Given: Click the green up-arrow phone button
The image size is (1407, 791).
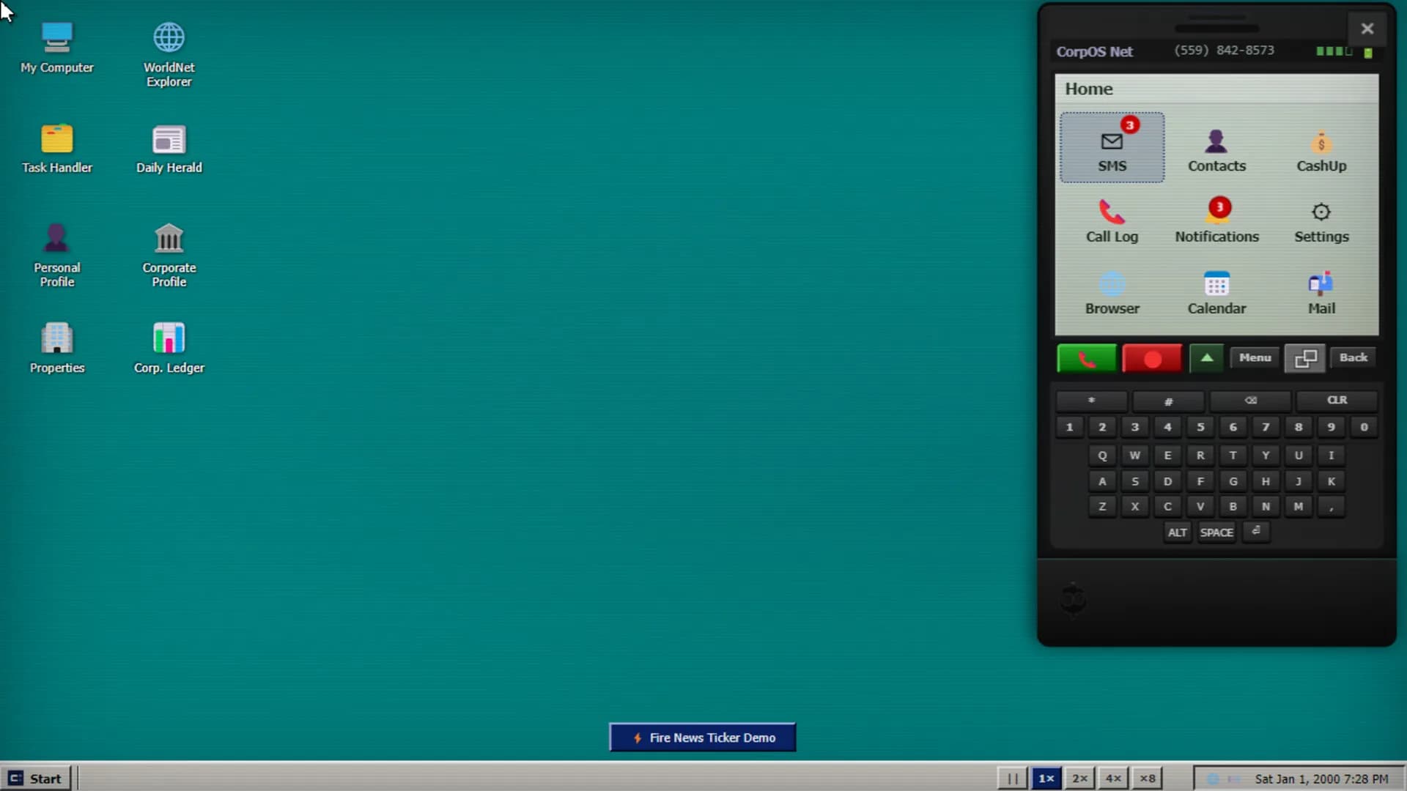Looking at the screenshot, I should point(1206,358).
